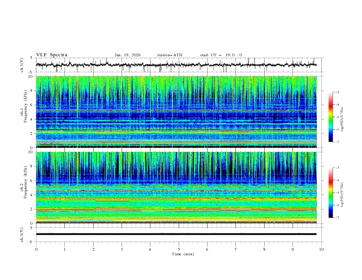Click the "-7" label on the ch.2 colorbar
This screenshot has width=362, height=280.
pyautogui.click(x=337, y=218)
